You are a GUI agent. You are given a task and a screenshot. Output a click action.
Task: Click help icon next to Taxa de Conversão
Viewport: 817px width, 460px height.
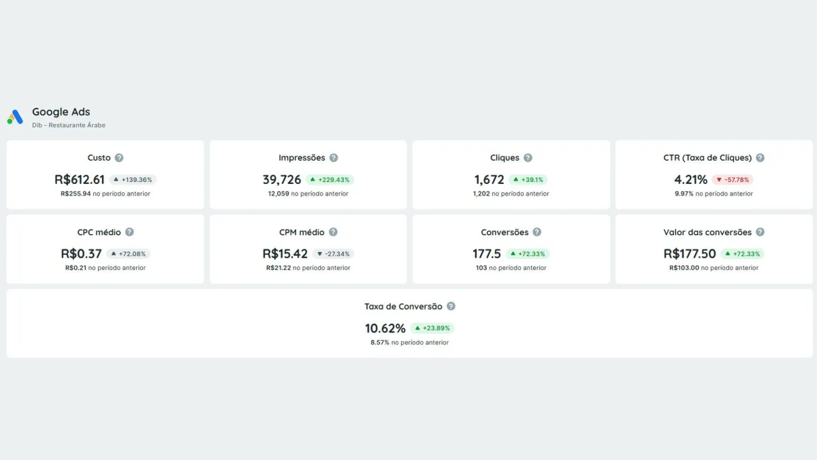451,307
